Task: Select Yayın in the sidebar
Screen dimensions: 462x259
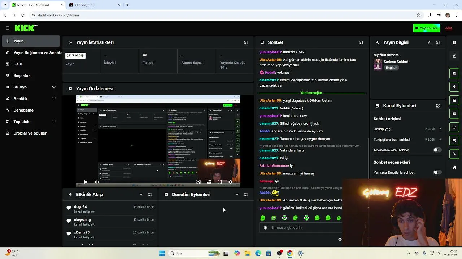Action: (x=31, y=41)
